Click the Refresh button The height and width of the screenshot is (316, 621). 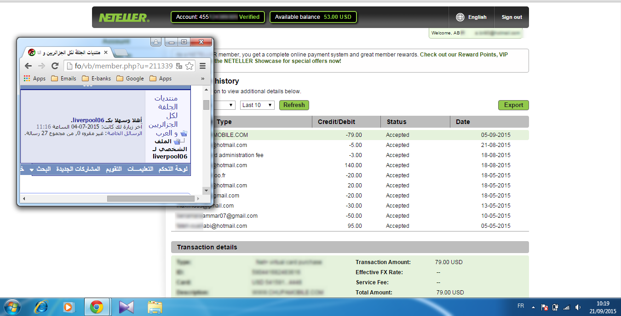[x=294, y=105]
